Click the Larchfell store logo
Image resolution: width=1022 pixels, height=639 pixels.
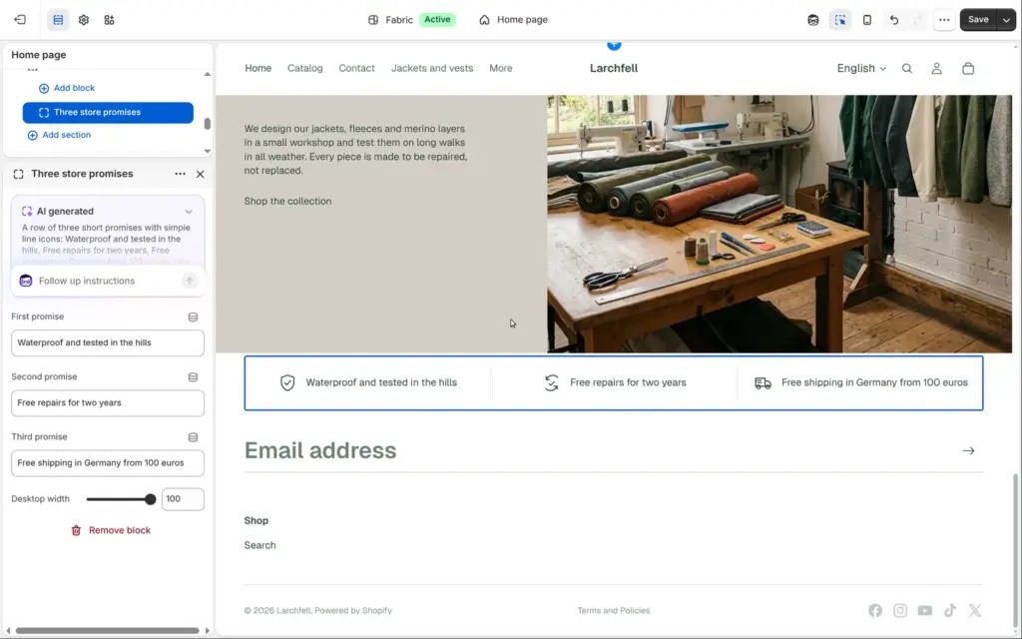pyautogui.click(x=614, y=69)
